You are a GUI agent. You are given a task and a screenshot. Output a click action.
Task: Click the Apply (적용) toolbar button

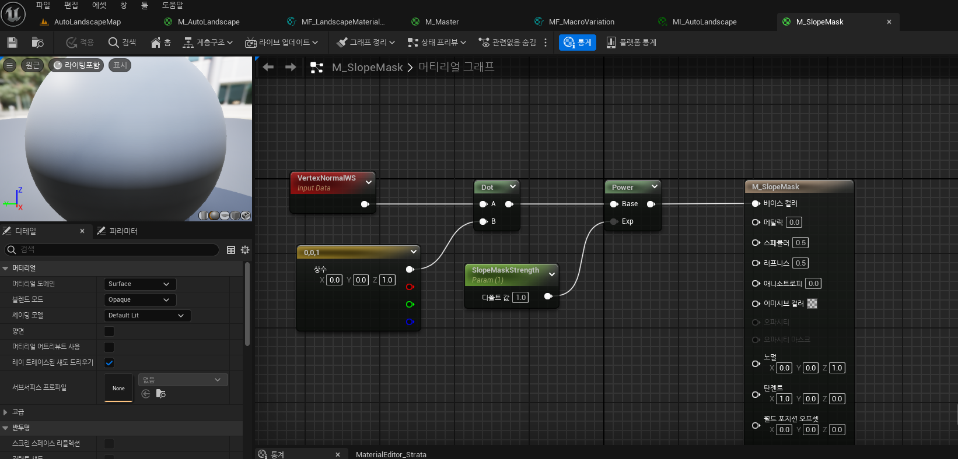pos(80,43)
